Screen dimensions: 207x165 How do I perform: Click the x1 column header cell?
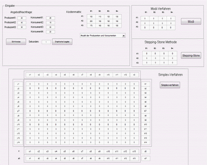coord(30,75)
